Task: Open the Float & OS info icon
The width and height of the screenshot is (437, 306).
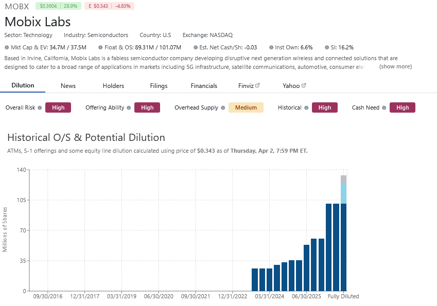Action: coord(99,47)
